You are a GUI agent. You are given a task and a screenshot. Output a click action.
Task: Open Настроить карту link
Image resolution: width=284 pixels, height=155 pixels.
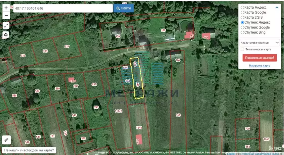(260, 66)
